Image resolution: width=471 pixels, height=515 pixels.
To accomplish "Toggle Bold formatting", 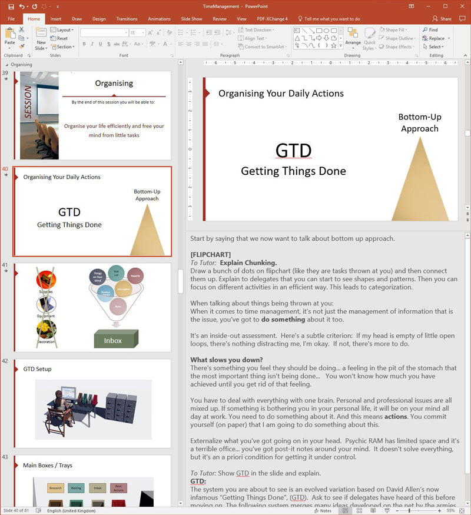I will [84, 44].
